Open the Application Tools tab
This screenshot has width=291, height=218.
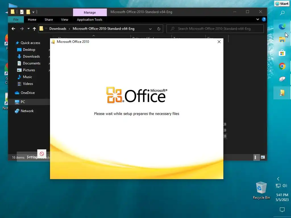coord(90,20)
